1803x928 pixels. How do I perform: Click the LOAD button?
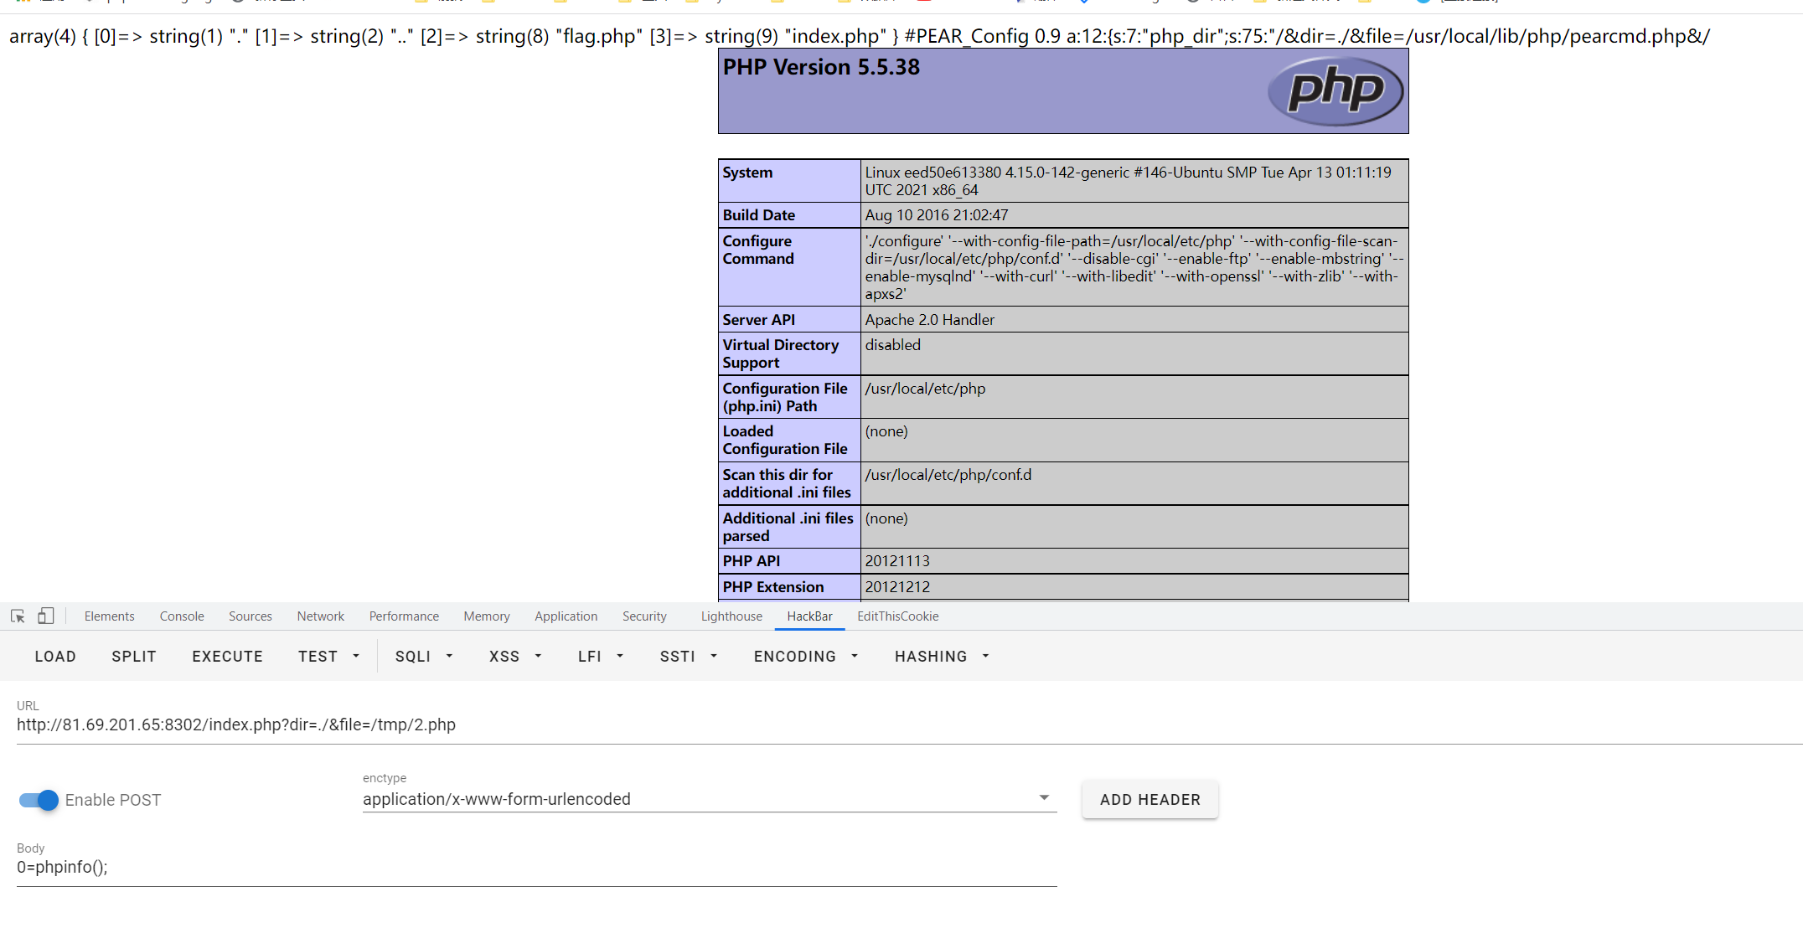pos(55,657)
